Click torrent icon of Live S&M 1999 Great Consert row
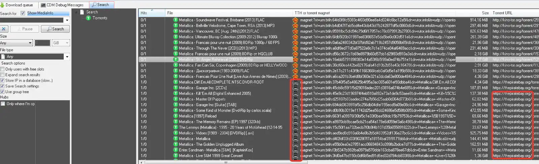539x164 pixels. click(x=176, y=156)
